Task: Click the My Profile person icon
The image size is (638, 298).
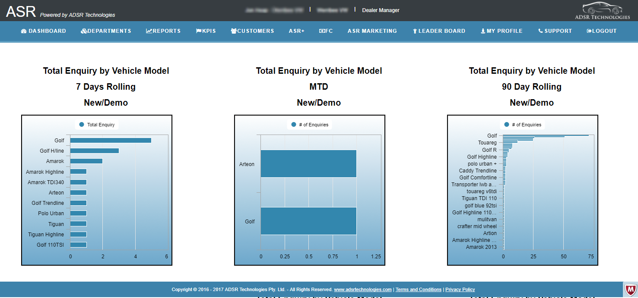Action: tap(483, 31)
